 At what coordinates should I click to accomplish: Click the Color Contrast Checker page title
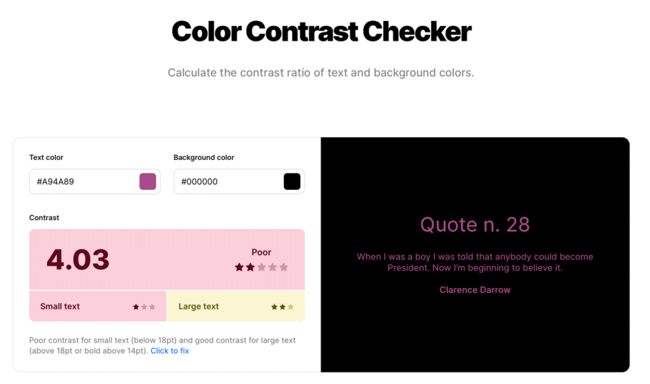[321, 32]
